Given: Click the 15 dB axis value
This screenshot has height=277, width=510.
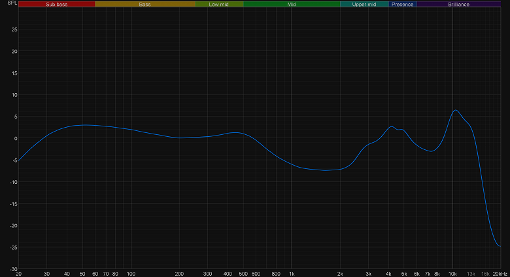Looking at the screenshot, I should coord(14,73).
